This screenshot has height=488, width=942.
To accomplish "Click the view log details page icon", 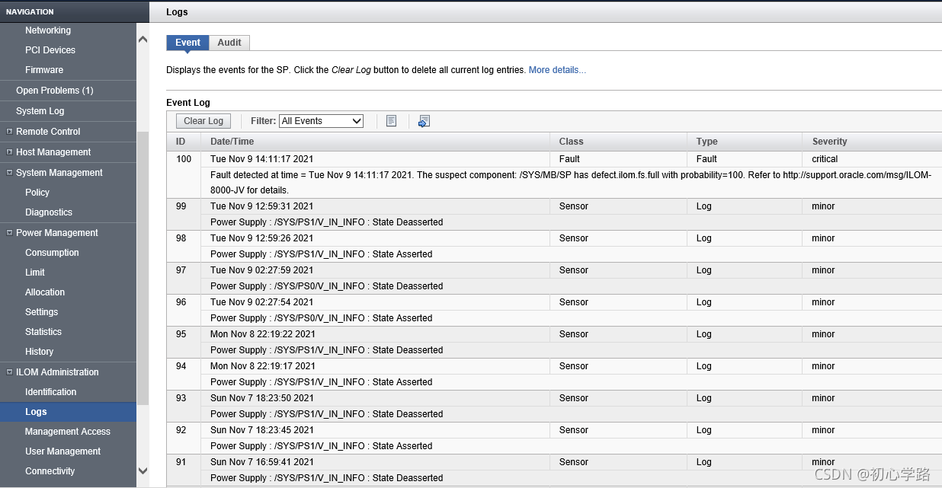I will [391, 121].
